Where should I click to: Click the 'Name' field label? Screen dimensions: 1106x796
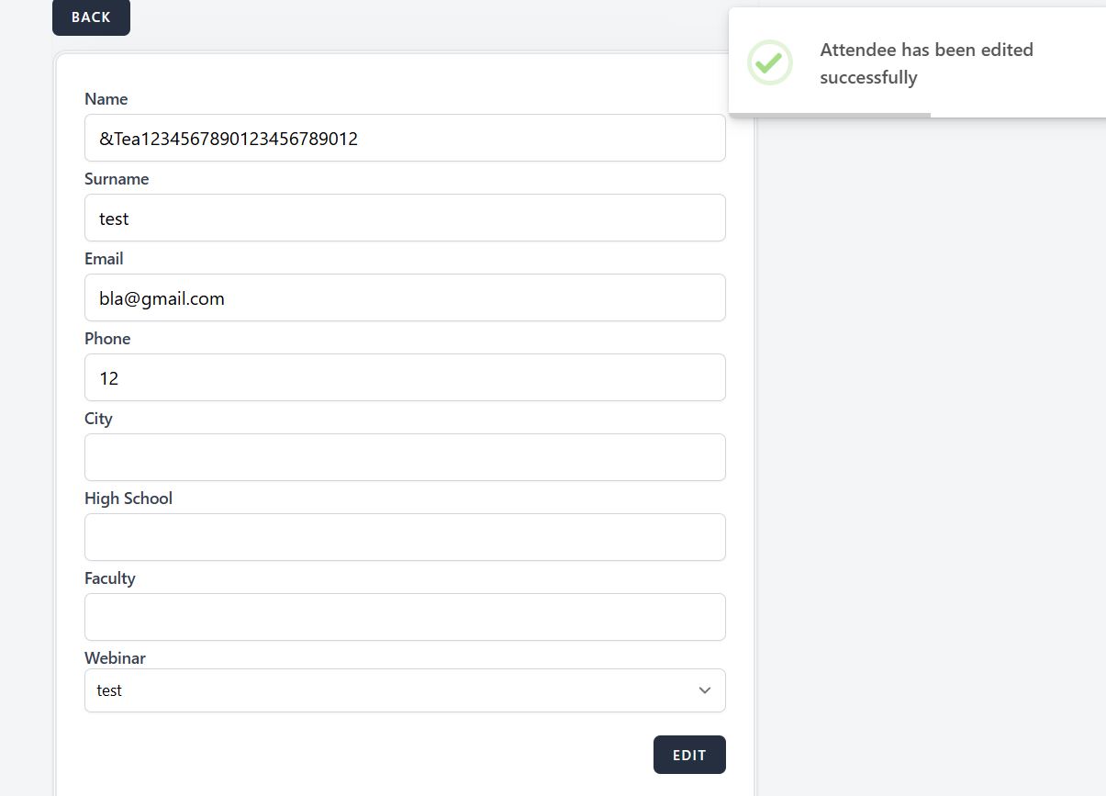[106, 99]
